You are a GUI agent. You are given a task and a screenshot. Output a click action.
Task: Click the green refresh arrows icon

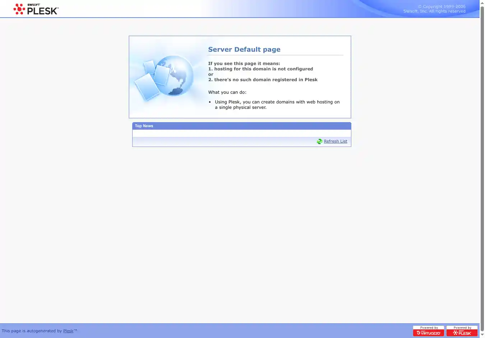pos(319,142)
